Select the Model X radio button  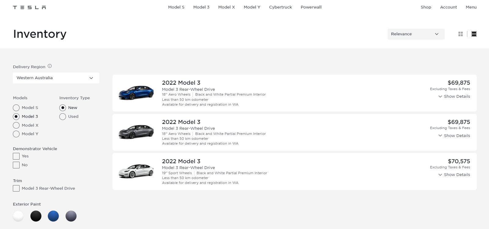(x=16, y=125)
